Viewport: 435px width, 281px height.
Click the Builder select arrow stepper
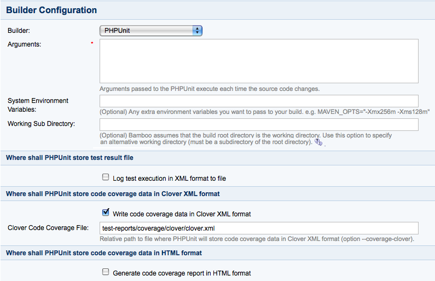coord(197,31)
